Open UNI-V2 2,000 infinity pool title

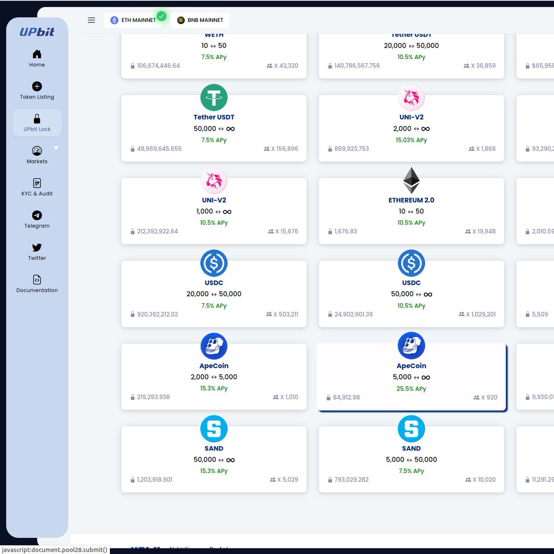pyautogui.click(x=411, y=117)
